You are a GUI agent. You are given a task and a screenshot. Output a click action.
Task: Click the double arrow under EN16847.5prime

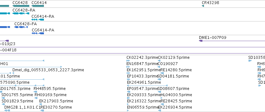point(128,67)
